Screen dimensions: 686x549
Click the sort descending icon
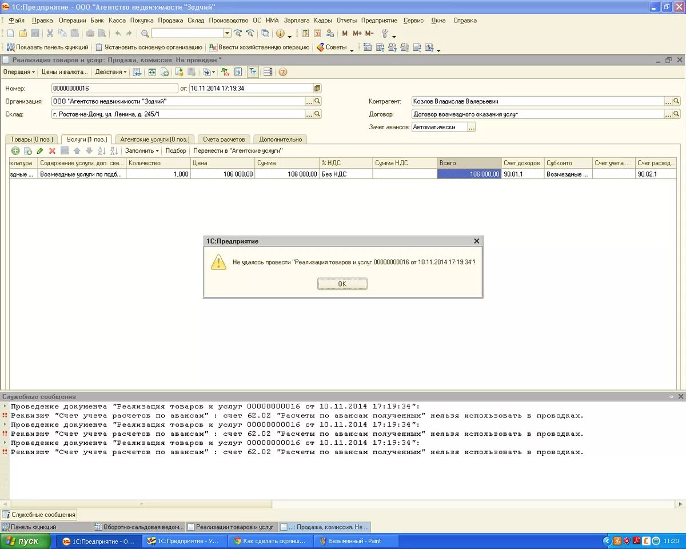(x=114, y=151)
